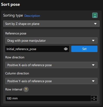Image resolution: width=103 pixels, height=107 pixels.
Task: Open the Row direction dropdown
Action: (x=51, y=65)
